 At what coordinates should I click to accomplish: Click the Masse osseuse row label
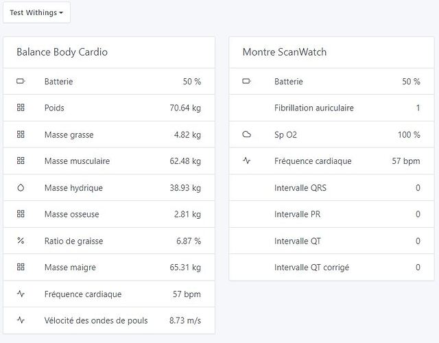click(x=71, y=214)
